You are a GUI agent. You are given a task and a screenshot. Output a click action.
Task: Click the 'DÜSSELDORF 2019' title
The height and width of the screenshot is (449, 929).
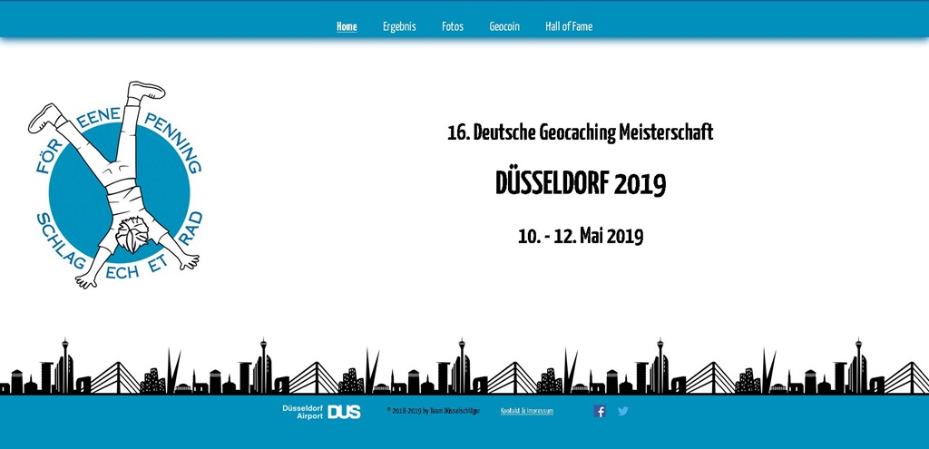click(x=580, y=184)
